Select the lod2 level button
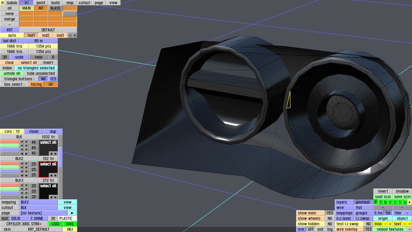Viewport: 412px width, 232px height. coord(46,35)
